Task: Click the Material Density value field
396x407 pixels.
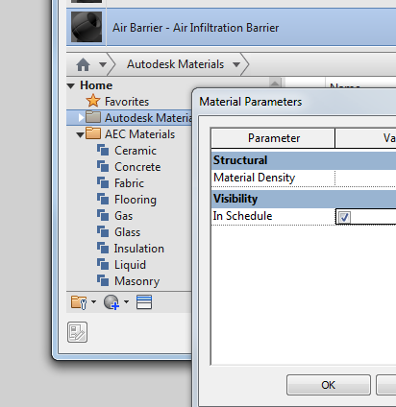Action: (365, 178)
